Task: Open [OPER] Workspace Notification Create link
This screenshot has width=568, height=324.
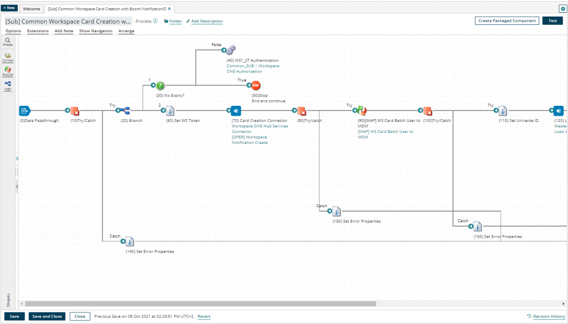Action: coord(250,140)
